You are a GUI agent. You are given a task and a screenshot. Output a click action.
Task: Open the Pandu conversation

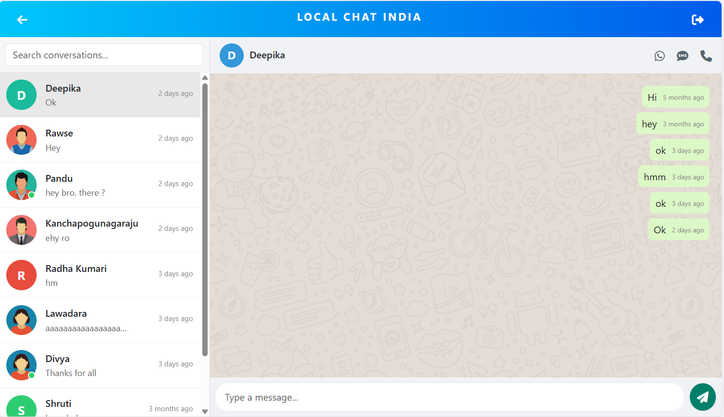tap(100, 185)
